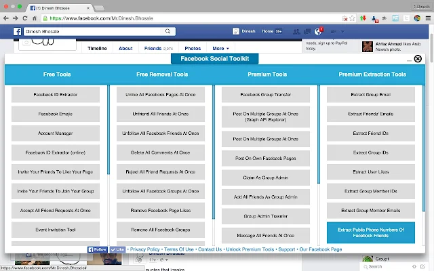Screen dimensions: 434x271
Task: Select Remove All Facebook Groups
Action: [161, 230]
